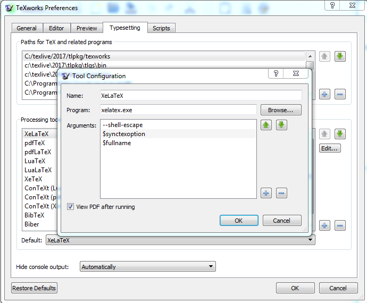Move the selected processing tool up
The height and width of the screenshot is (303, 367).
[x=324, y=134]
